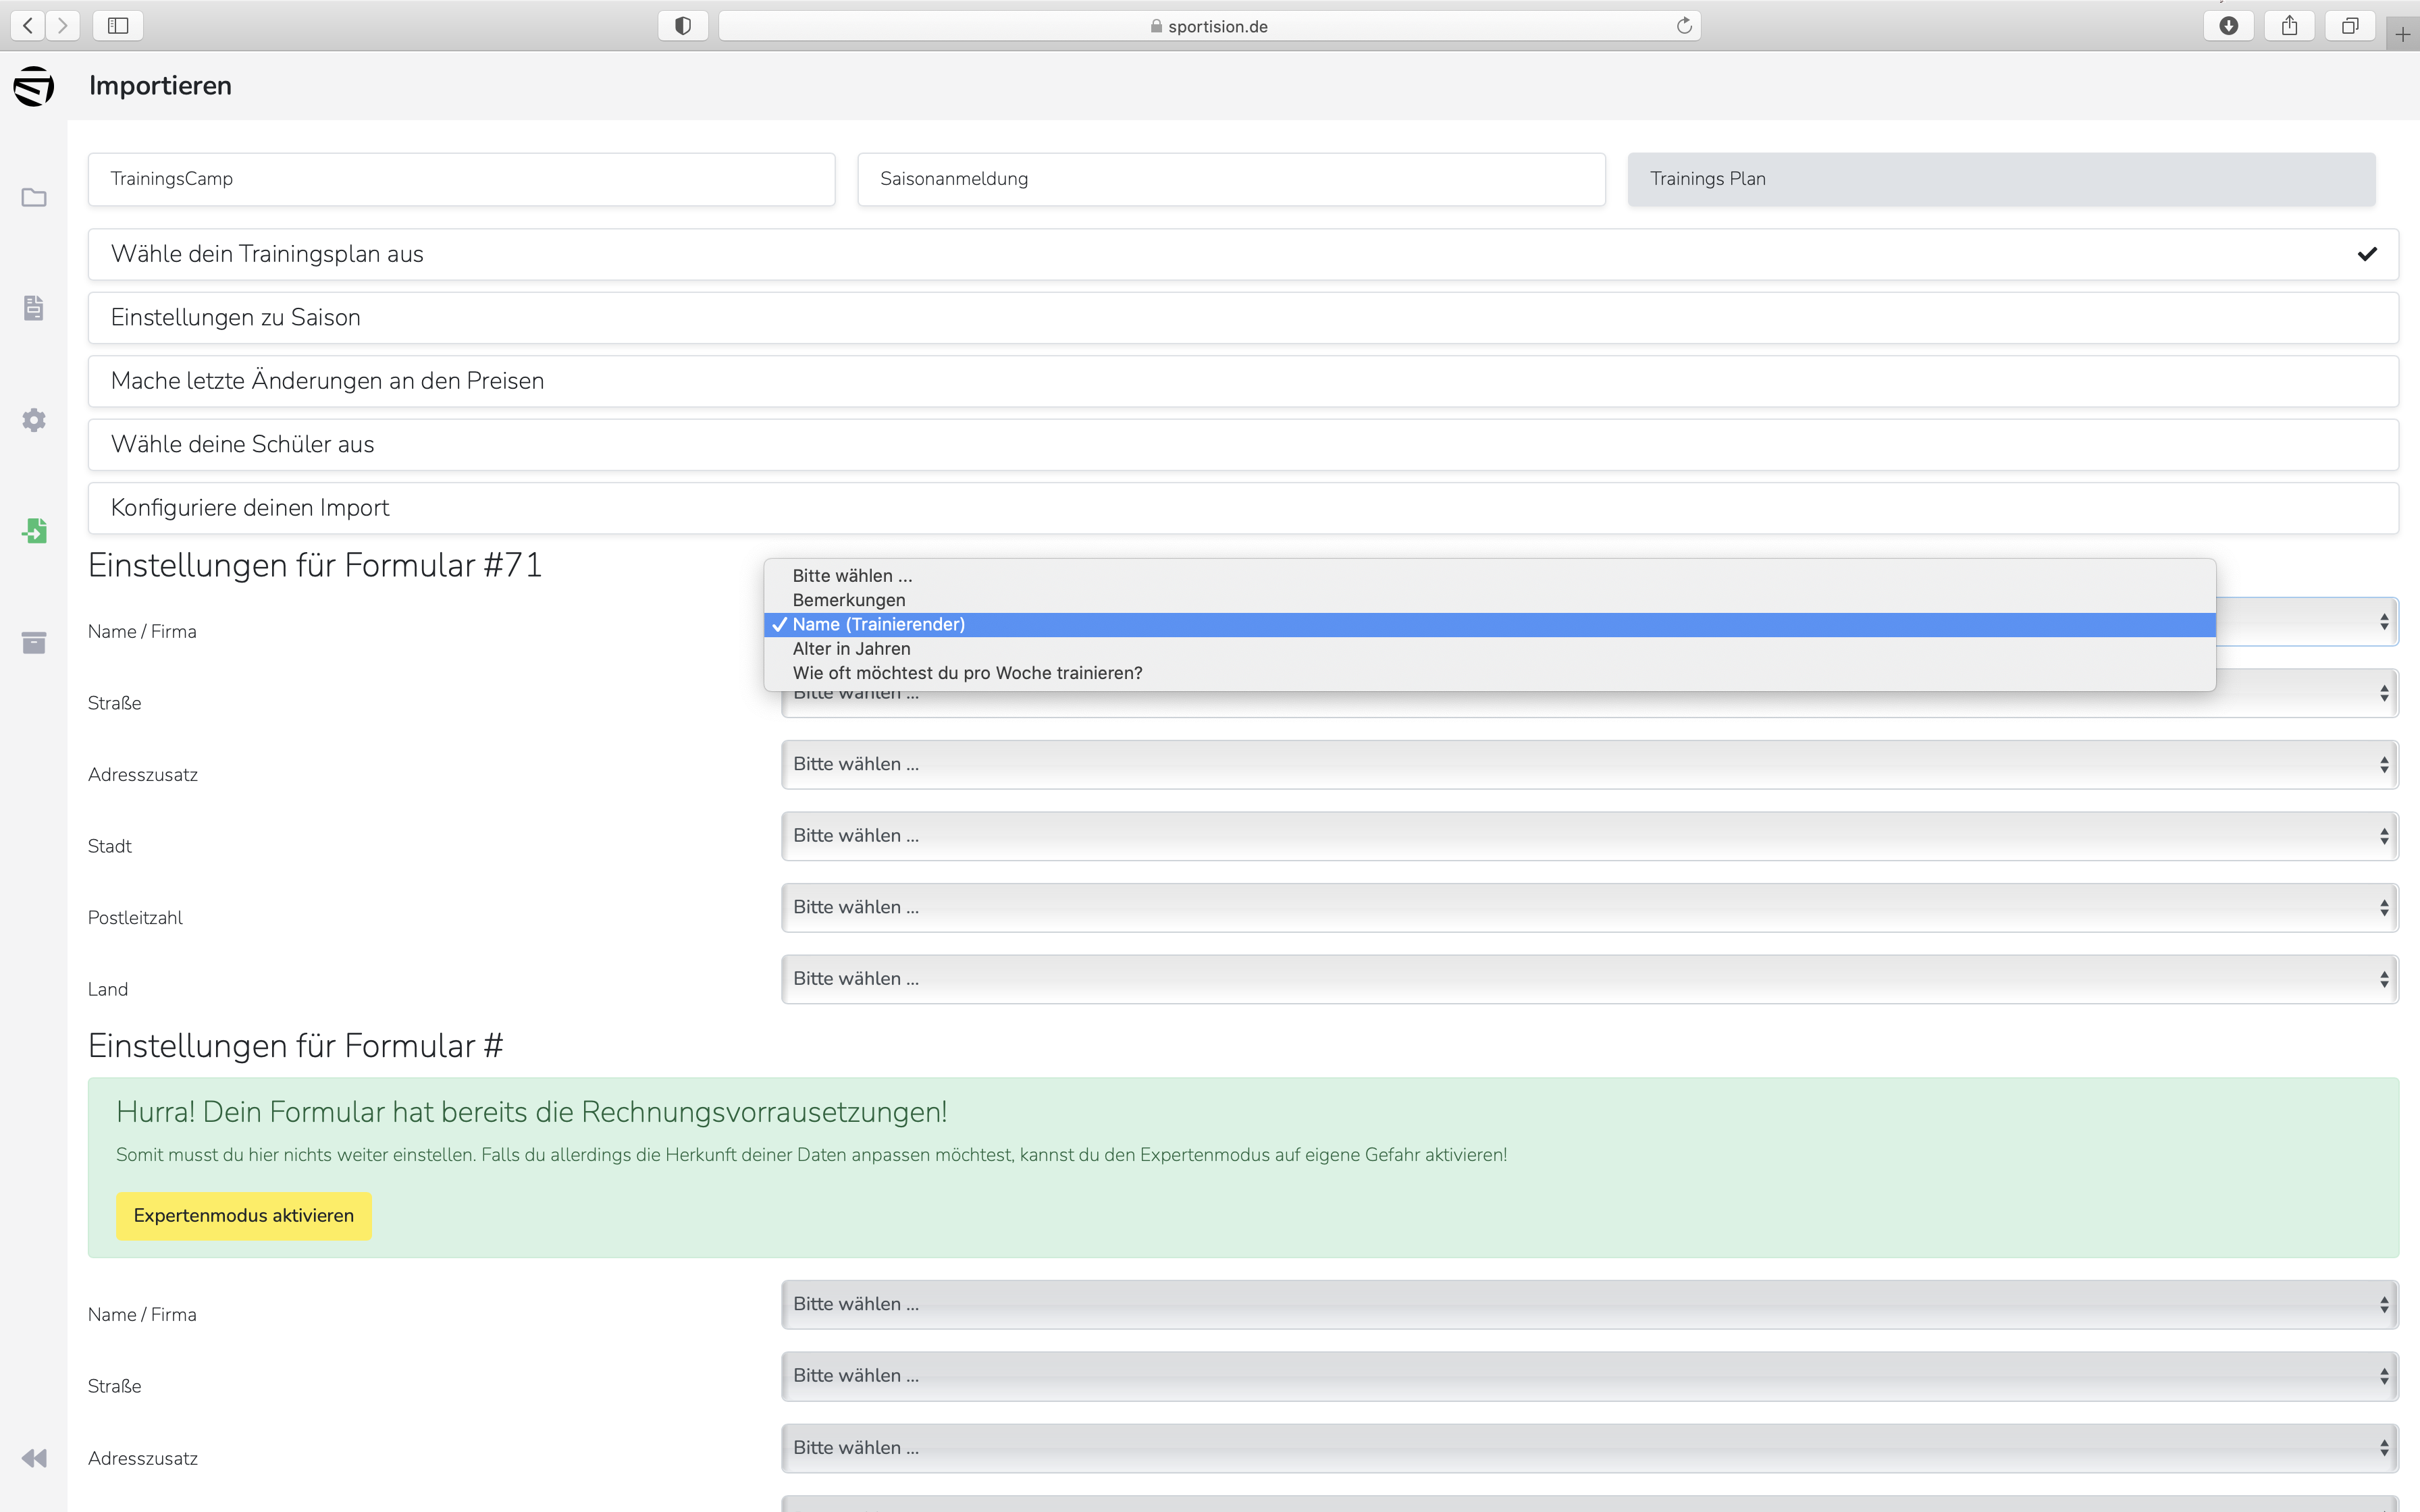
Task: Expand 'Konfiguriere deinen Import' step
Action: (1243, 508)
